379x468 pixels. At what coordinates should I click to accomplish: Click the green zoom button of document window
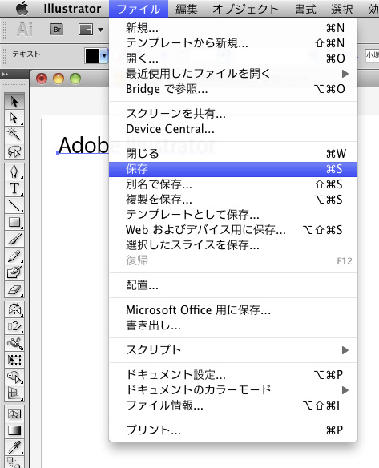(x=75, y=79)
